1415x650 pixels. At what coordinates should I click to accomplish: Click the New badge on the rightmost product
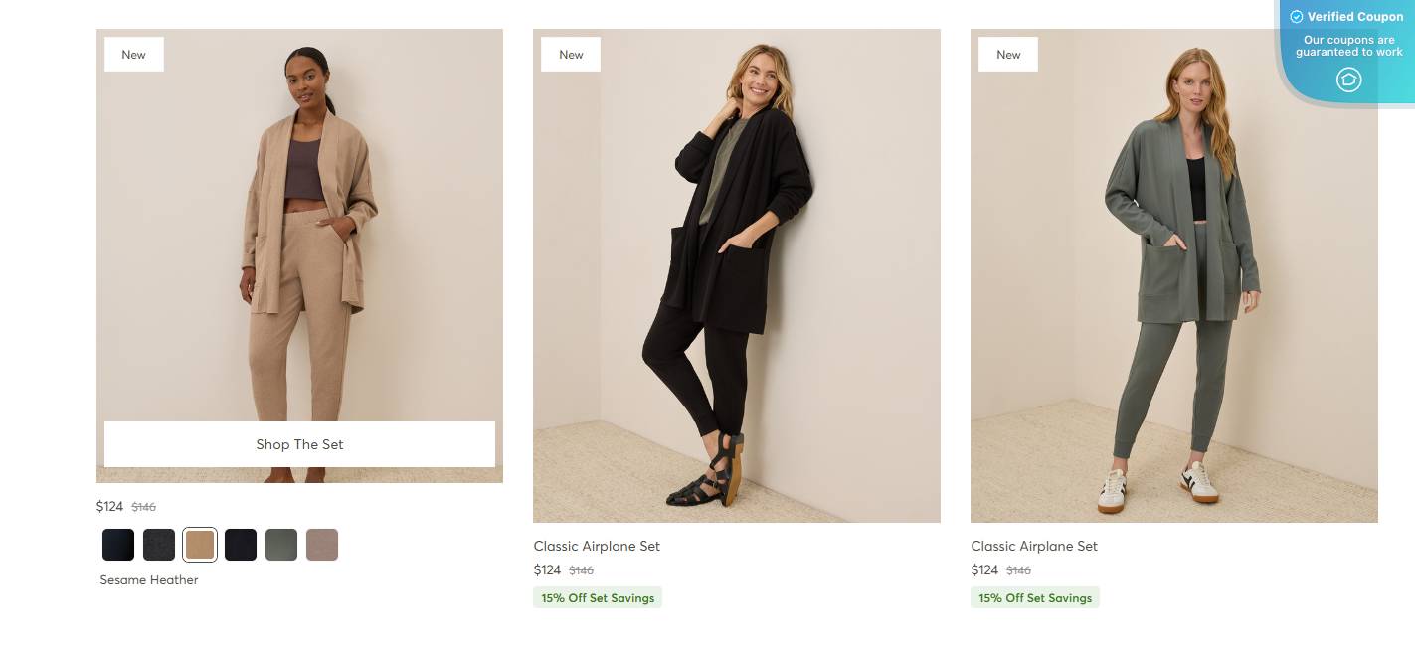coord(1007,54)
